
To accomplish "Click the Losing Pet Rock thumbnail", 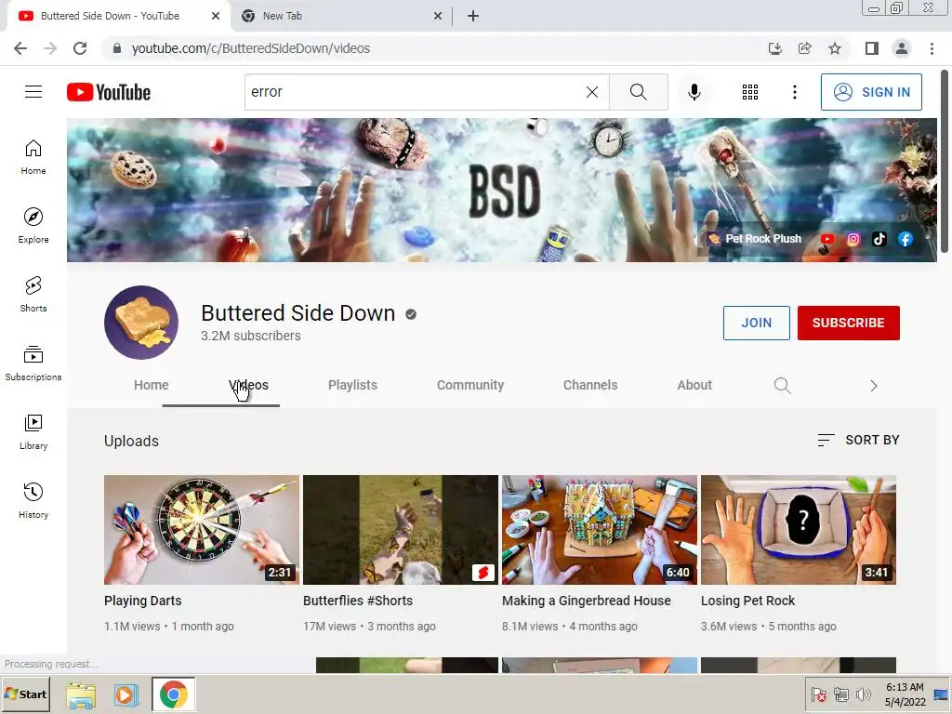I will (799, 529).
